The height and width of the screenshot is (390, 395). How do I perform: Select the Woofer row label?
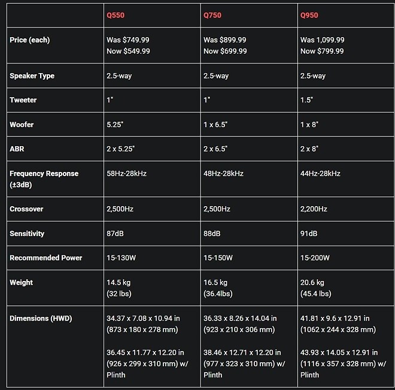(x=22, y=125)
